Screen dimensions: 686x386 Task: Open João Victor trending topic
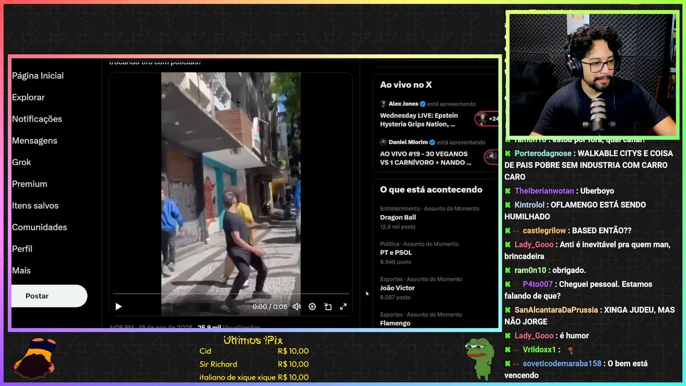[397, 288]
